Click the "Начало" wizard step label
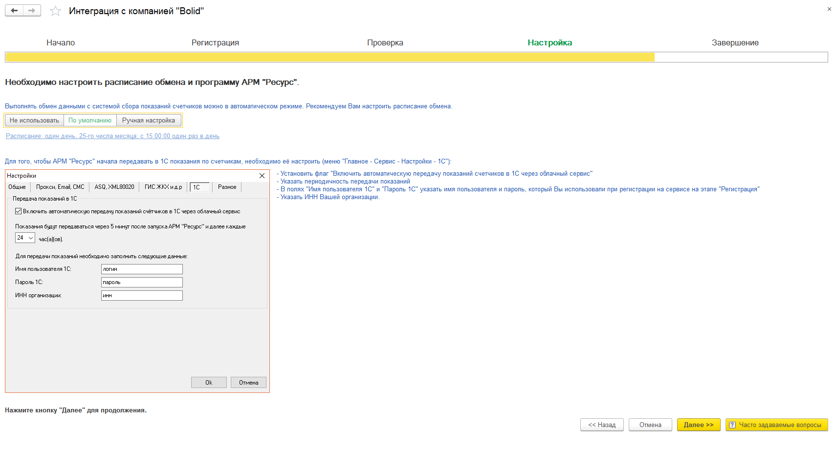Viewport: 836px width, 449px height. [x=61, y=43]
